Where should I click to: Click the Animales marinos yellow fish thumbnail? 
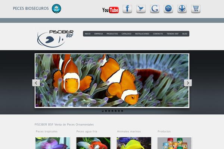pyautogui.click(x=134, y=143)
